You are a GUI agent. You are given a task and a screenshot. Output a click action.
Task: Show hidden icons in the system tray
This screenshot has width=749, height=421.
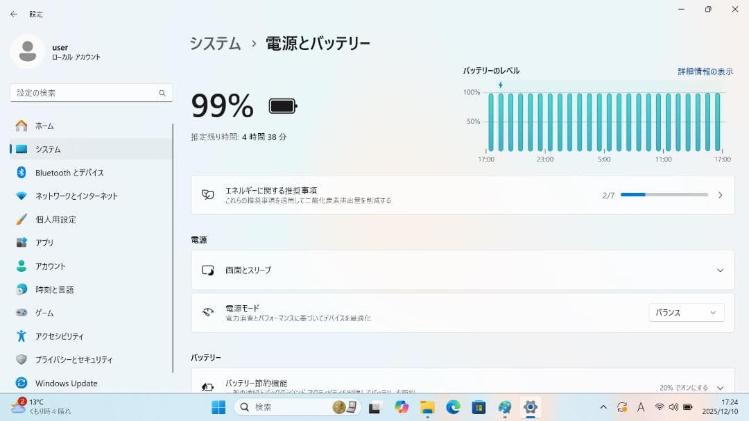click(603, 407)
